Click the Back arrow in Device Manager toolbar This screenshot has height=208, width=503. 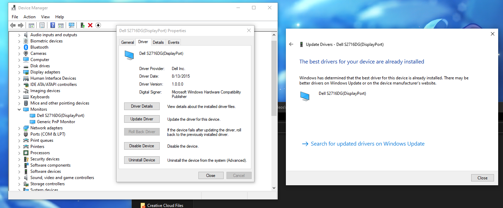(x=13, y=25)
